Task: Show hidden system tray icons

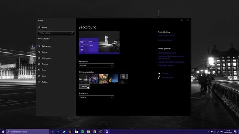Action: coord(209,131)
